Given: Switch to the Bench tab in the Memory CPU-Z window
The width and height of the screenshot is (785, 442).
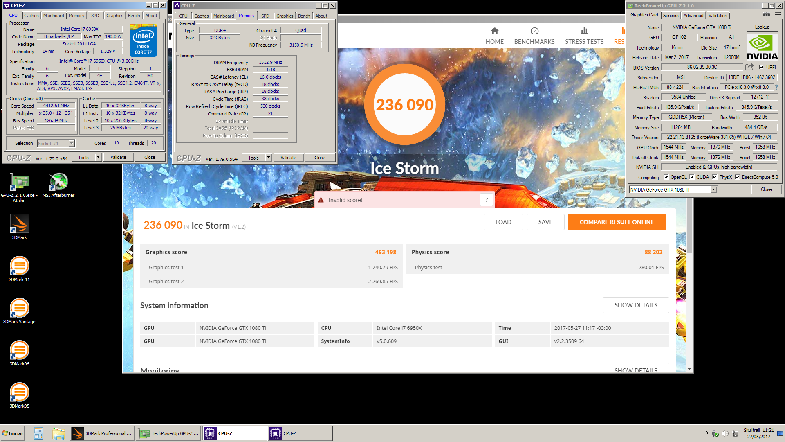Looking at the screenshot, I should [x=304, y=16].
